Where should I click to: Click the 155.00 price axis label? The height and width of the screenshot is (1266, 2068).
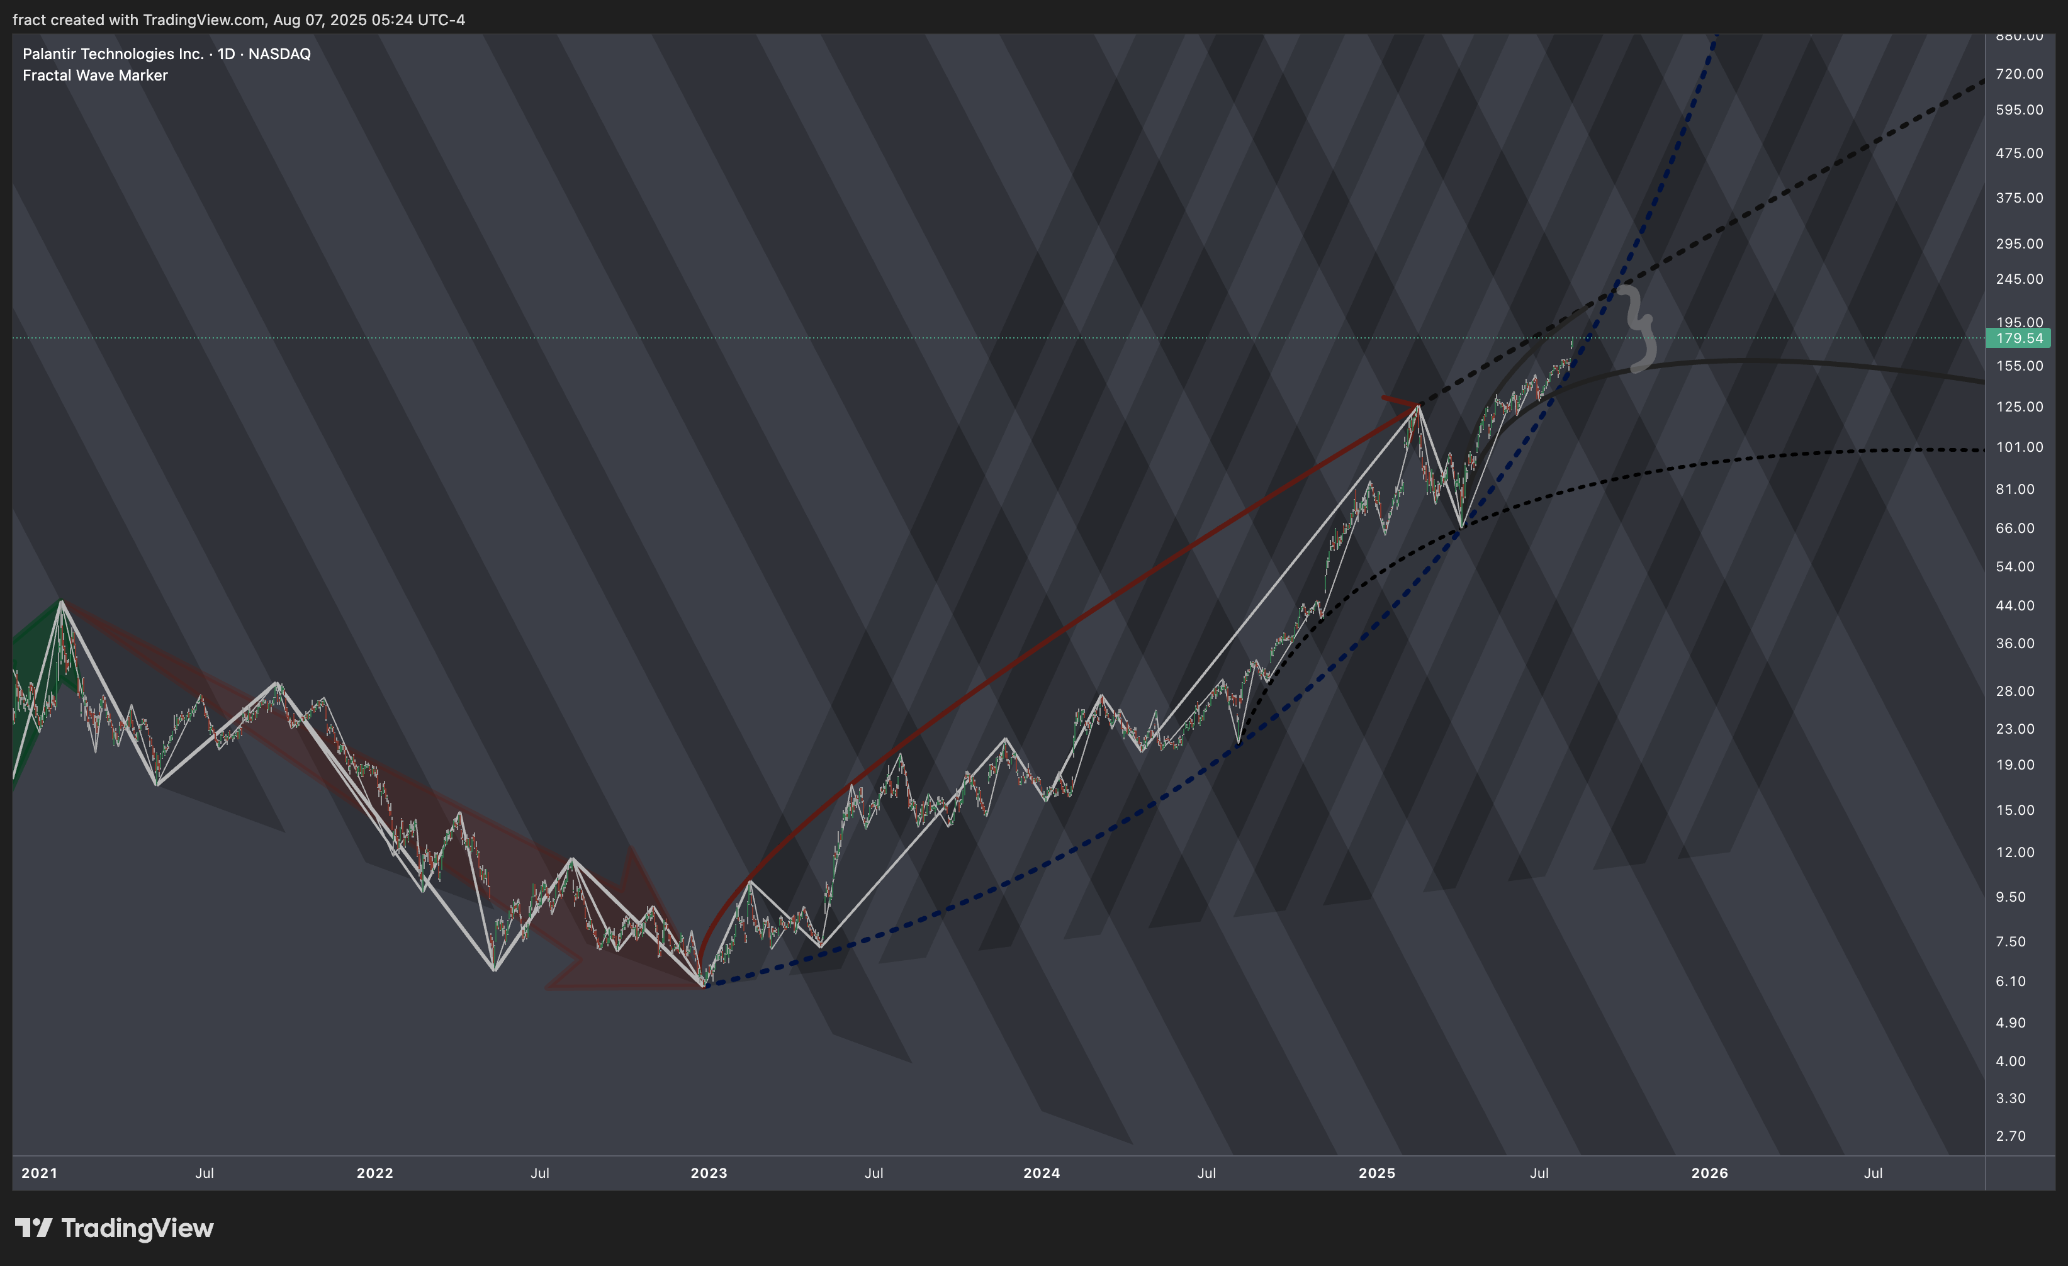tap(2020, 366)
